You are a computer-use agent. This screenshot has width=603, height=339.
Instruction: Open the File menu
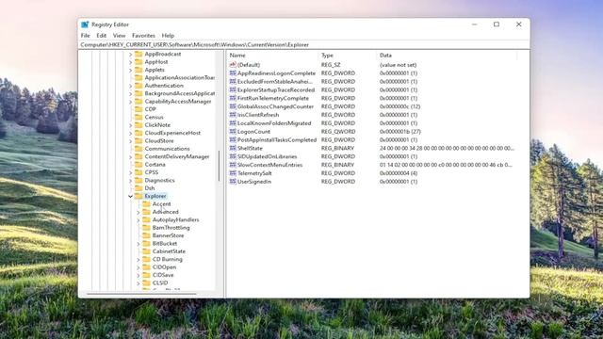click(x=86, y=36)
